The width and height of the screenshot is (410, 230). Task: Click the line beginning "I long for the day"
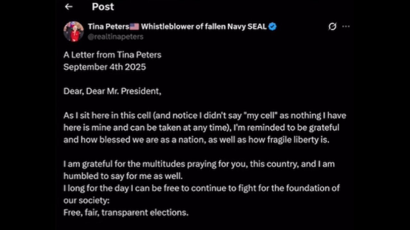tap(201, 188)
